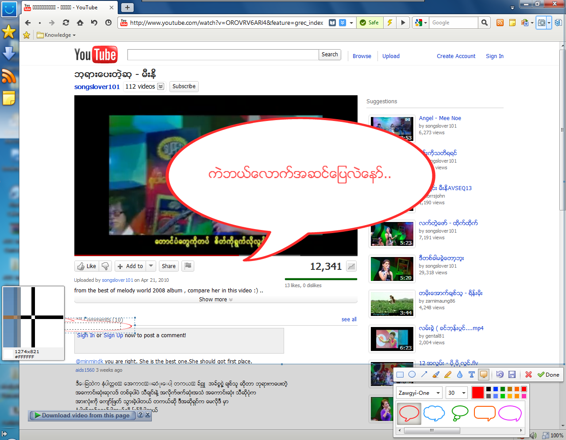The width and height of the screenshot is (566, 440).
Task: Open the screen capture camera tool
Action: pos(541,23)
